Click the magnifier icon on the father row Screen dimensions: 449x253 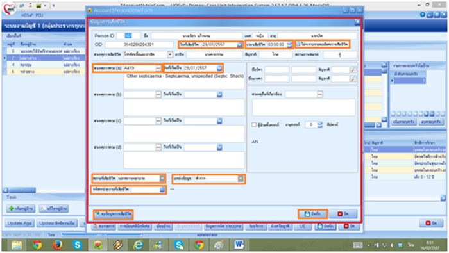coord(353,69)
